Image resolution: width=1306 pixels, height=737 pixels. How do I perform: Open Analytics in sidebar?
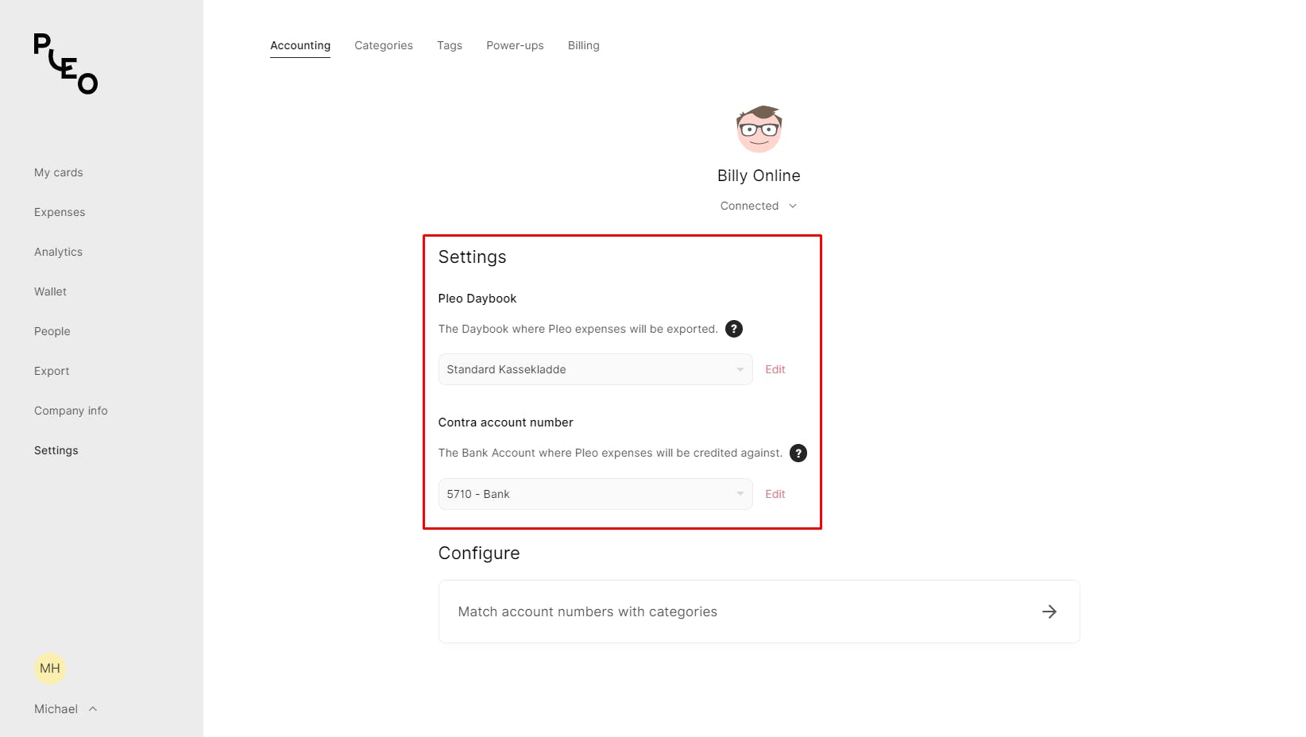pos(58,252)
